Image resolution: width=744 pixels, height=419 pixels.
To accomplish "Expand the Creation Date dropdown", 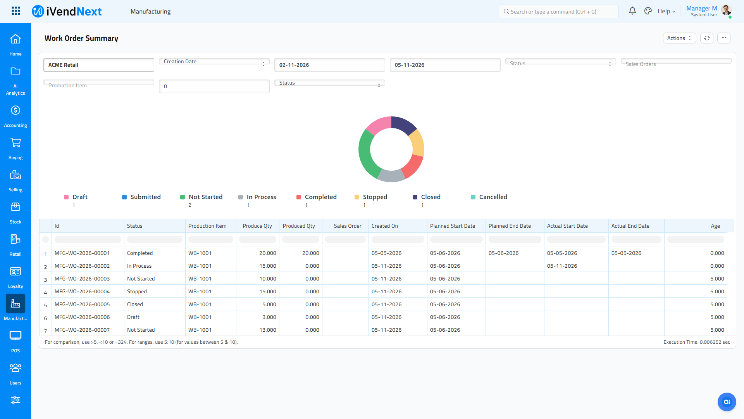I will click(214, 62).
